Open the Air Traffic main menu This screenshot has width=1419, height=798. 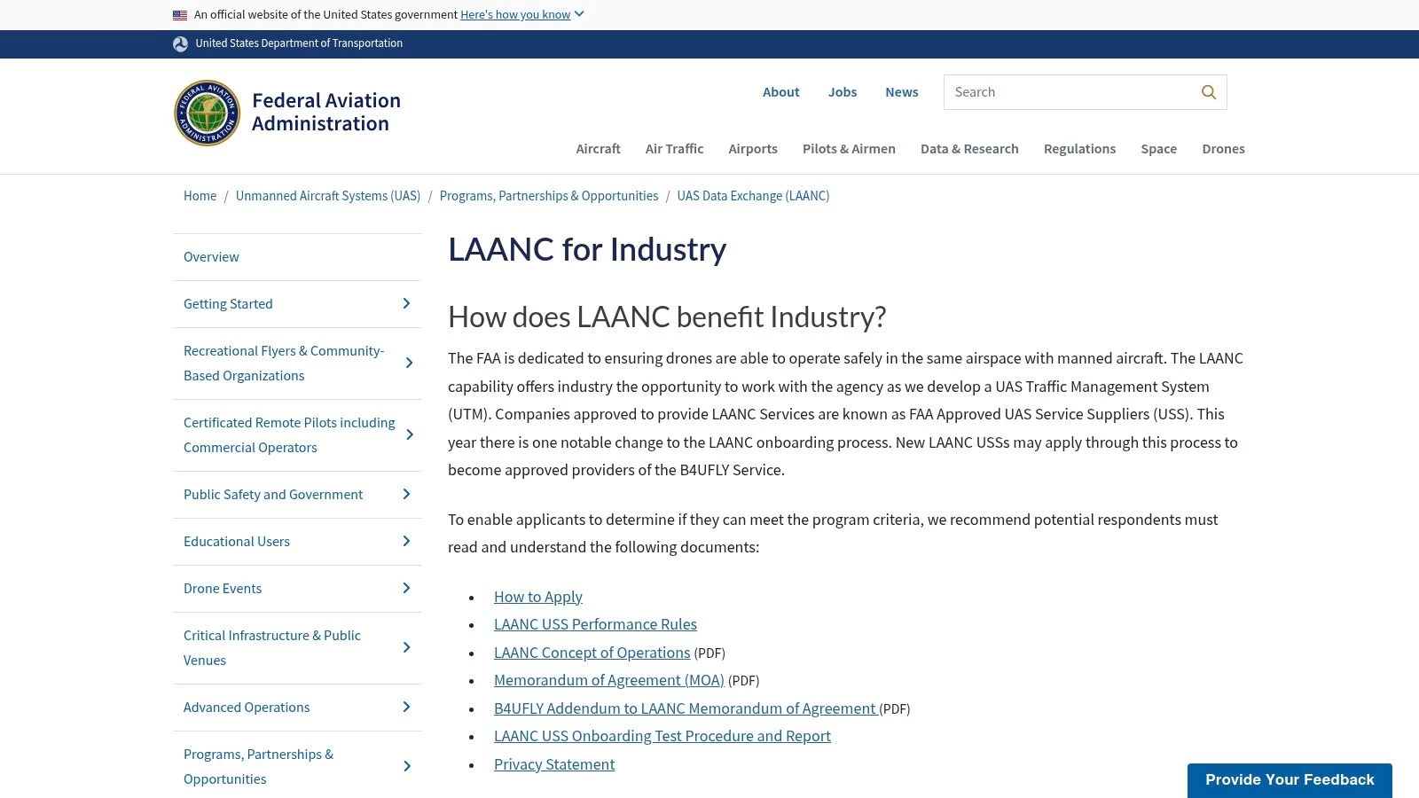(674, 149)
